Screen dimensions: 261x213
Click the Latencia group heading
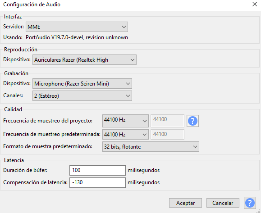14,160
